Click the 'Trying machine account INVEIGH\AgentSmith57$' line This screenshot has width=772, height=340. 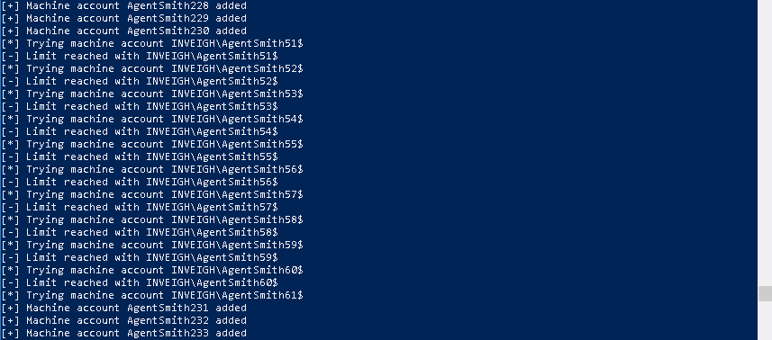152,194
